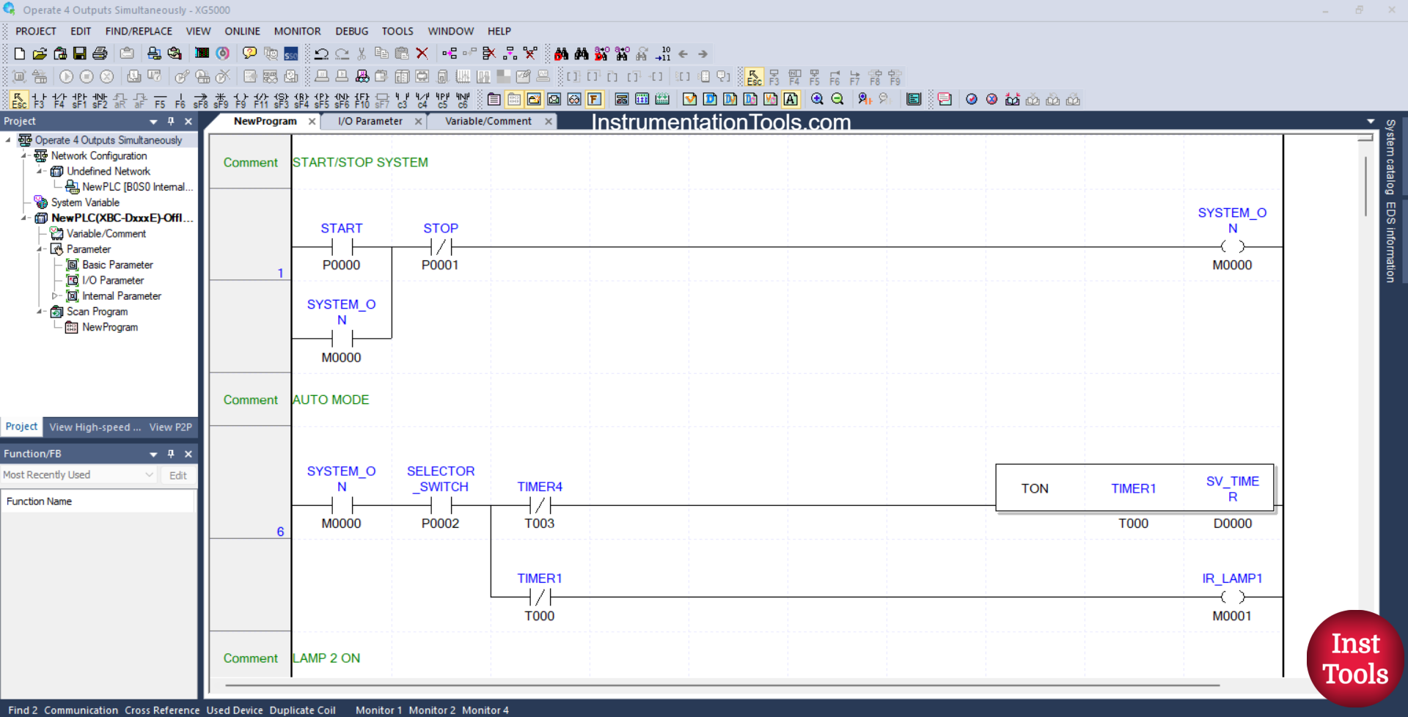Select the horizontal line tool (F5)
Screen dimensions: 1408x717
(x=160, y=100)
